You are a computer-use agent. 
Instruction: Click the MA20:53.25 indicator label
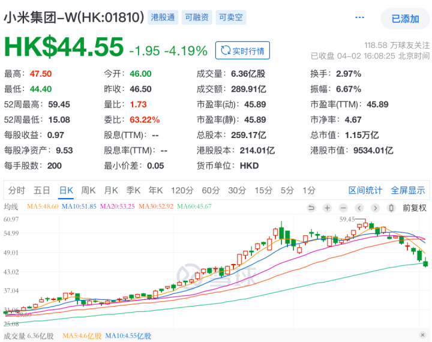pyautogui.click(x=118, y=206)
